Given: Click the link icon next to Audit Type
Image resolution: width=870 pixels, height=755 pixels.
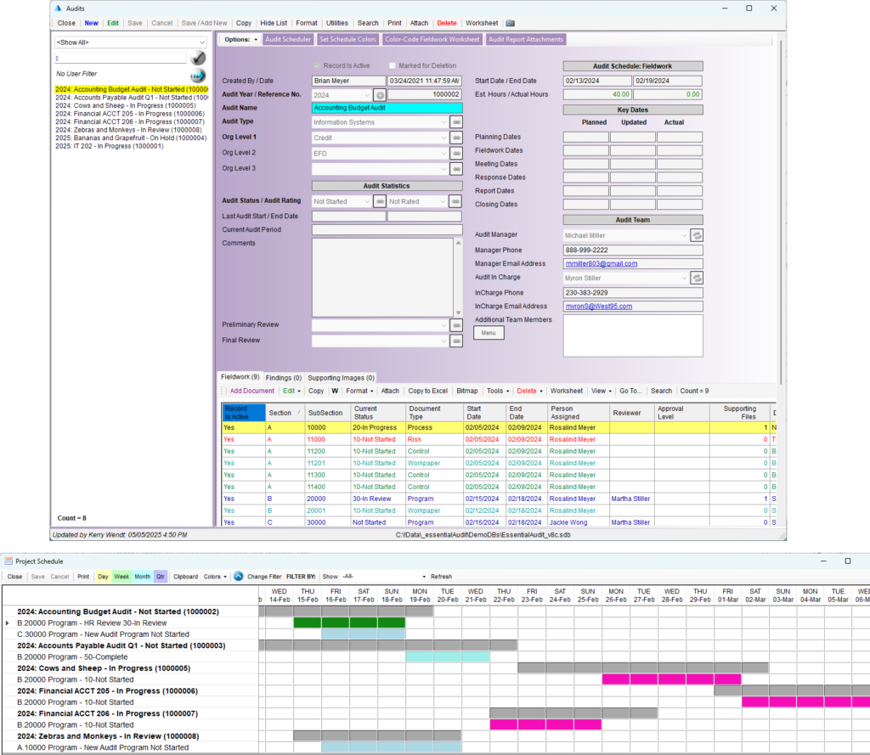Looking at the screenshot, I should pyautogui.click(x=456, y=122).
